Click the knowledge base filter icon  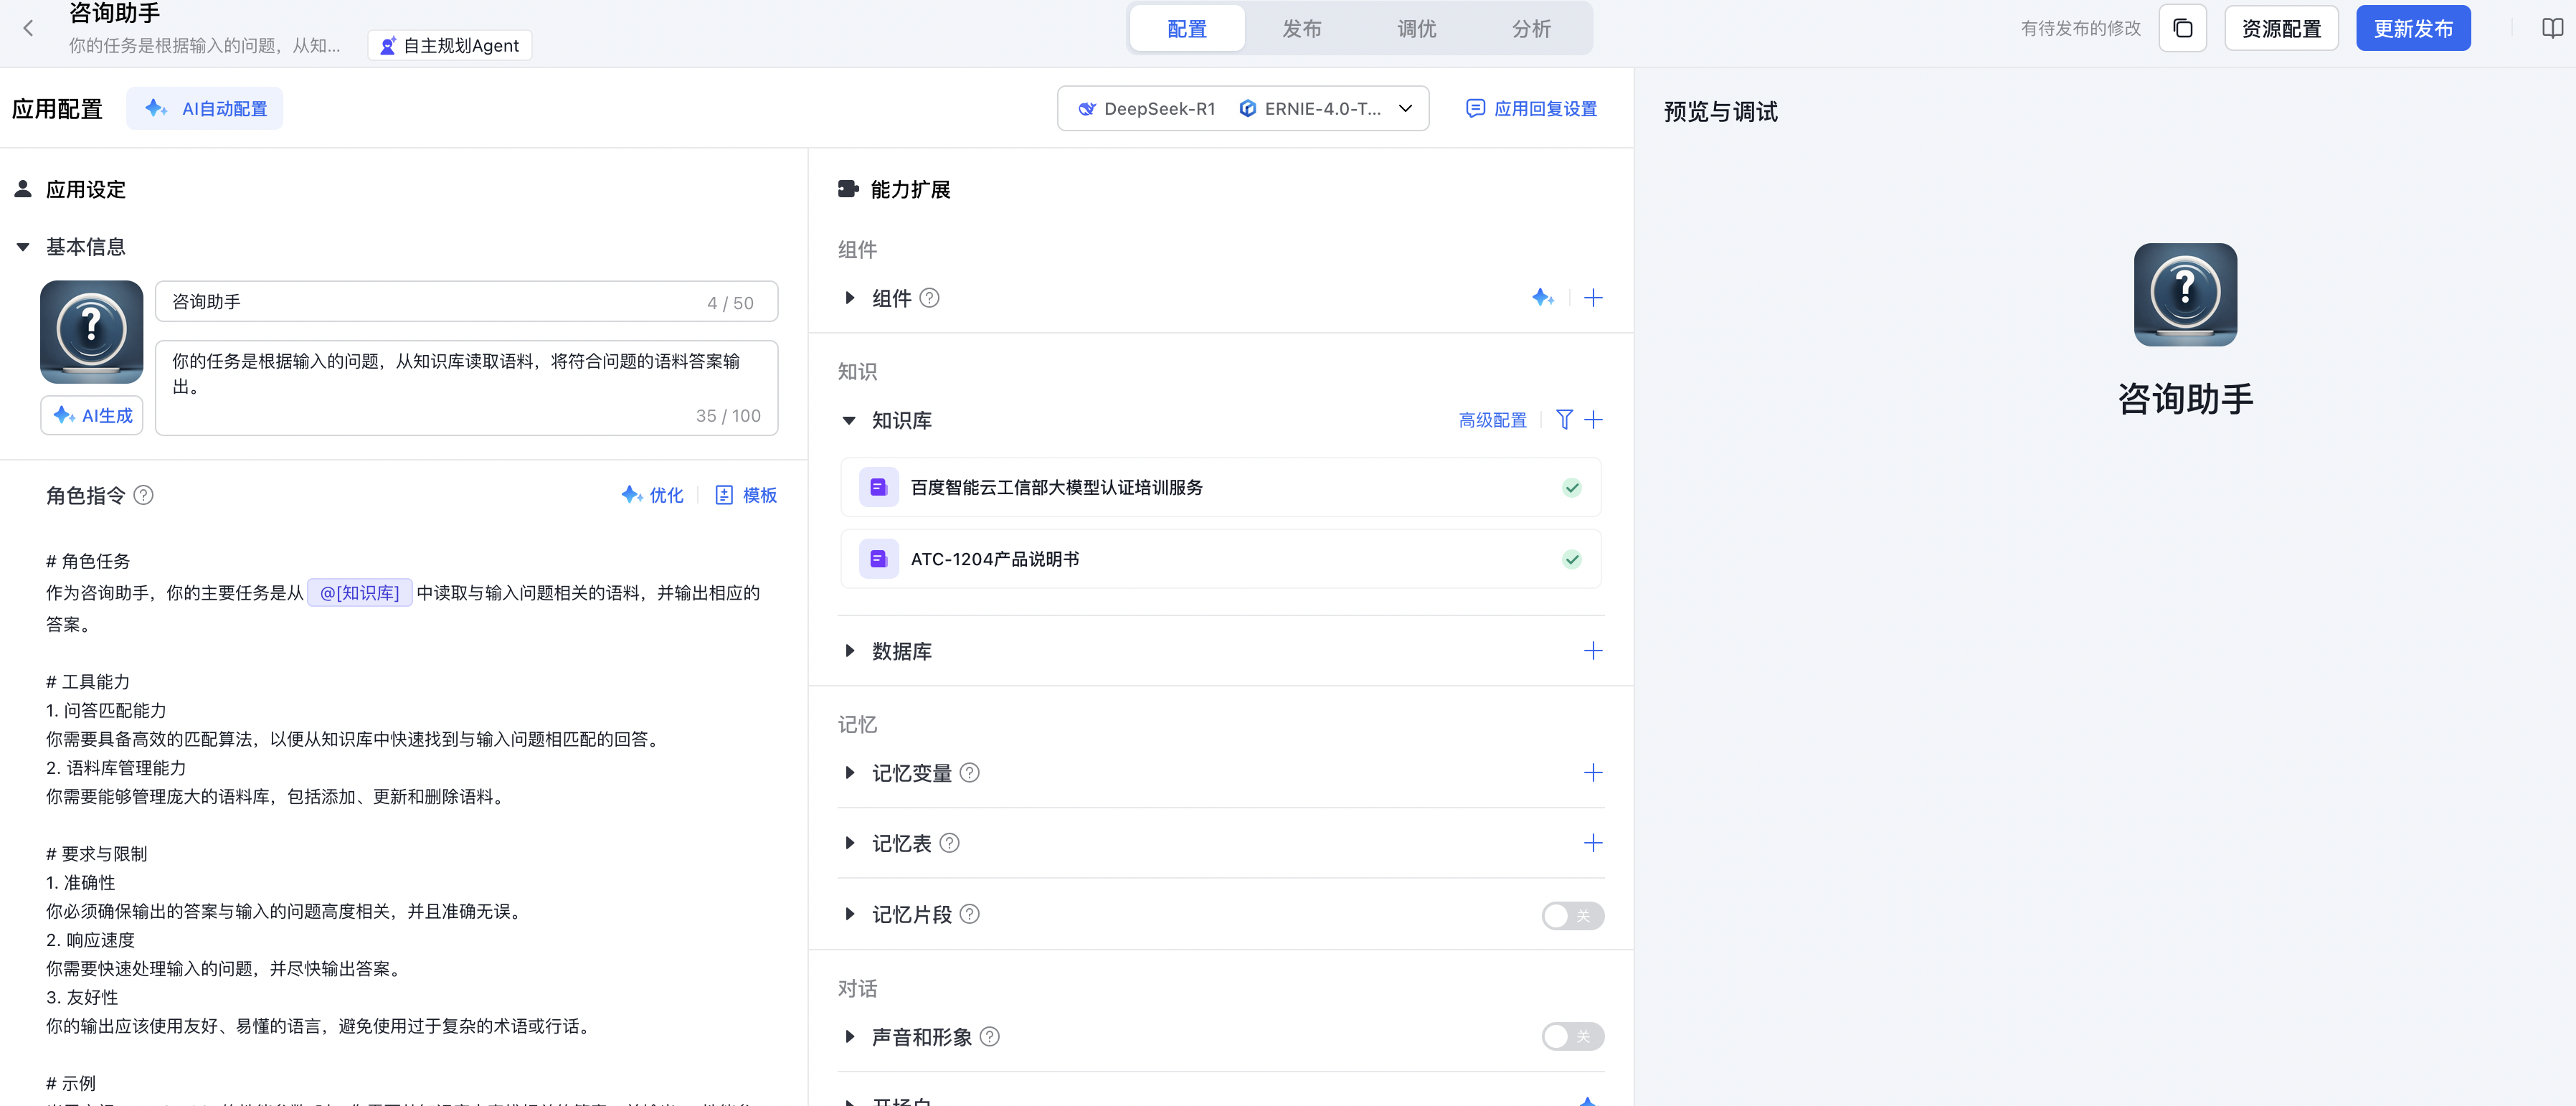coord(1564,420)
